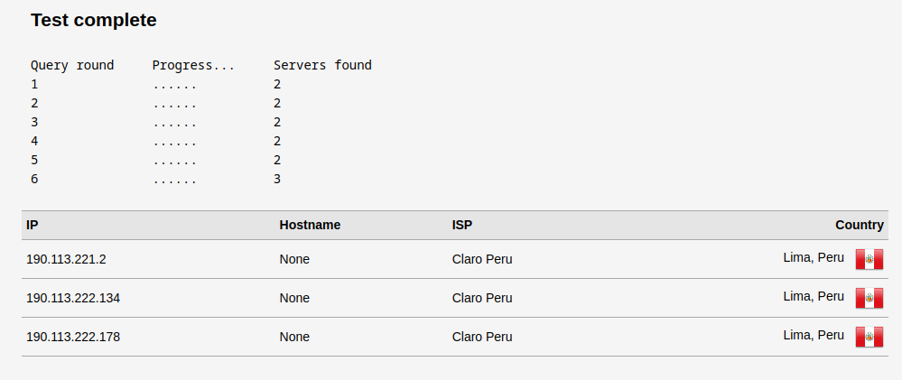Click the Query round label

(72, 65)
